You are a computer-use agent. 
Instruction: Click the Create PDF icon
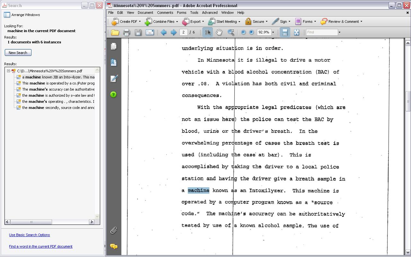click(x=115, y=22)
